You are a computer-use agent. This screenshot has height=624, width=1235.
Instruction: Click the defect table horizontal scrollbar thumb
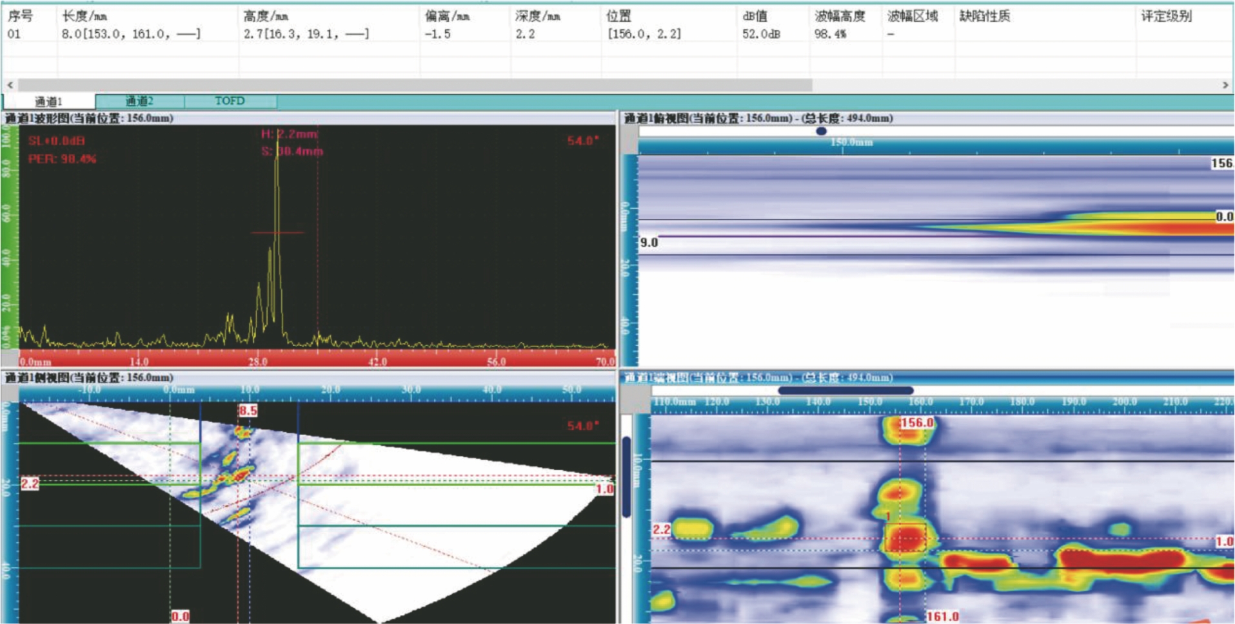pos(413,85)
